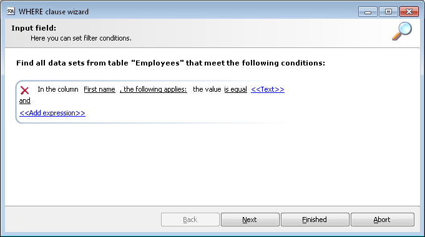Screen dimensions: 425x237
Task: Change the "is equal" comparison operator
Action: pos(235,89)
